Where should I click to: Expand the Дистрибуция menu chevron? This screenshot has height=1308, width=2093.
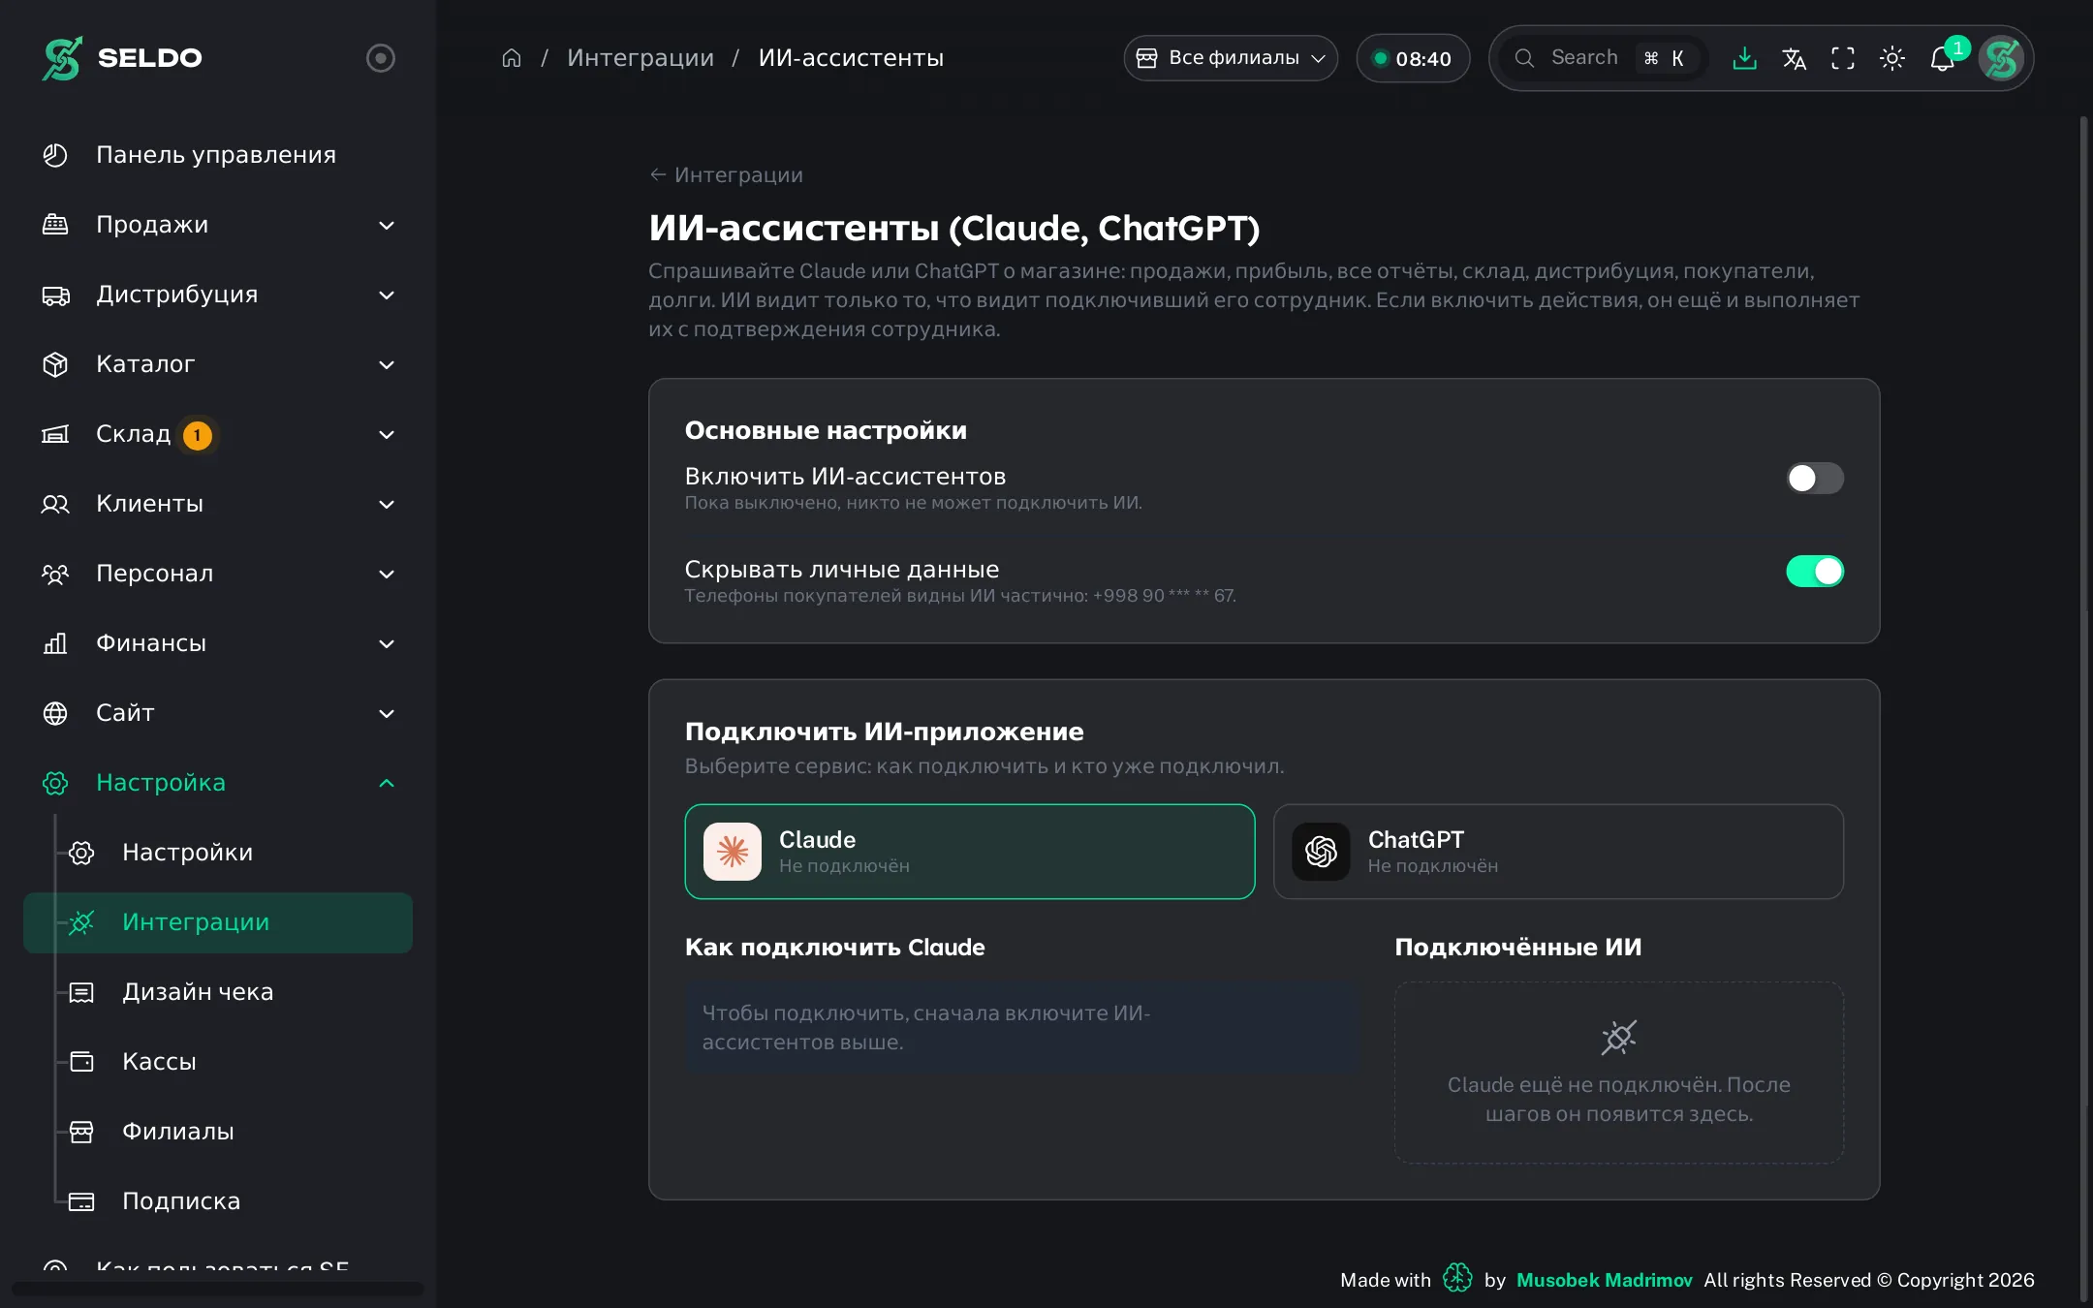coord(387,295)
